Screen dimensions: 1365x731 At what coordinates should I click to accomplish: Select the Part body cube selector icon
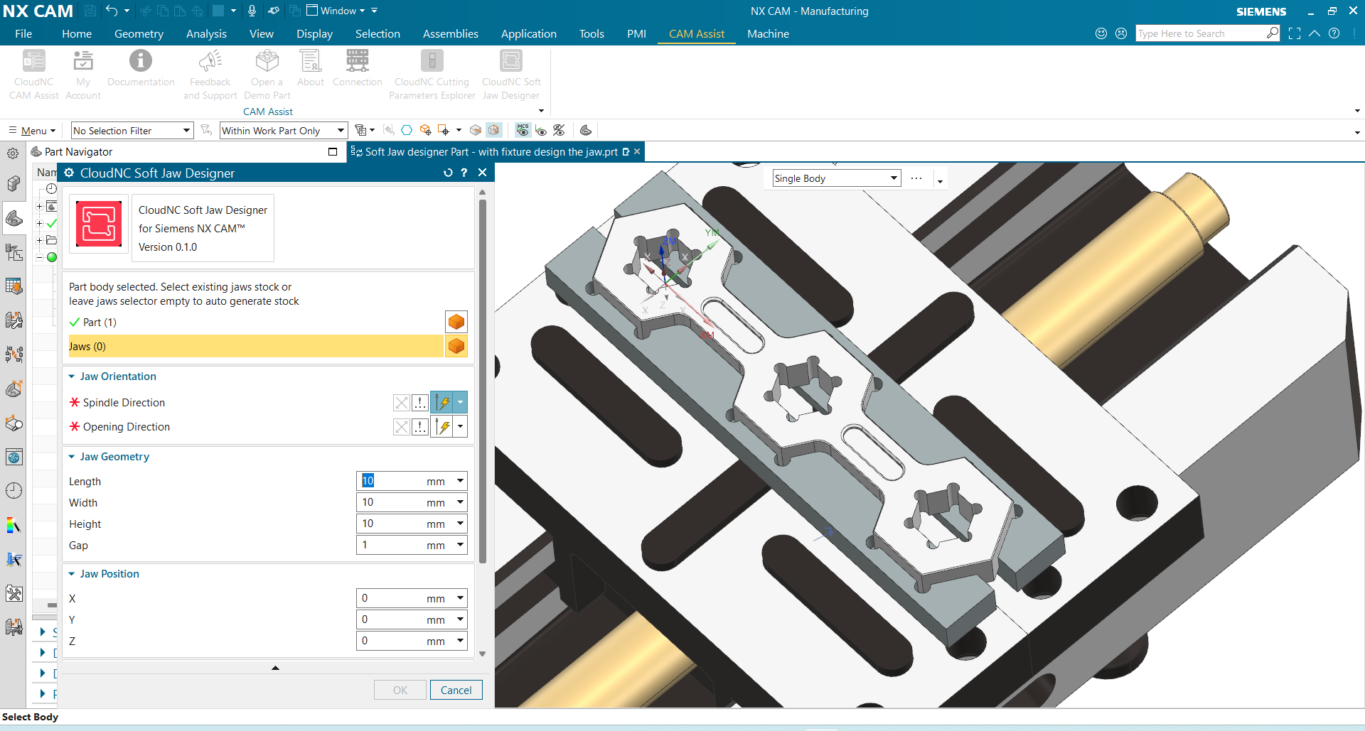point(456,322)
